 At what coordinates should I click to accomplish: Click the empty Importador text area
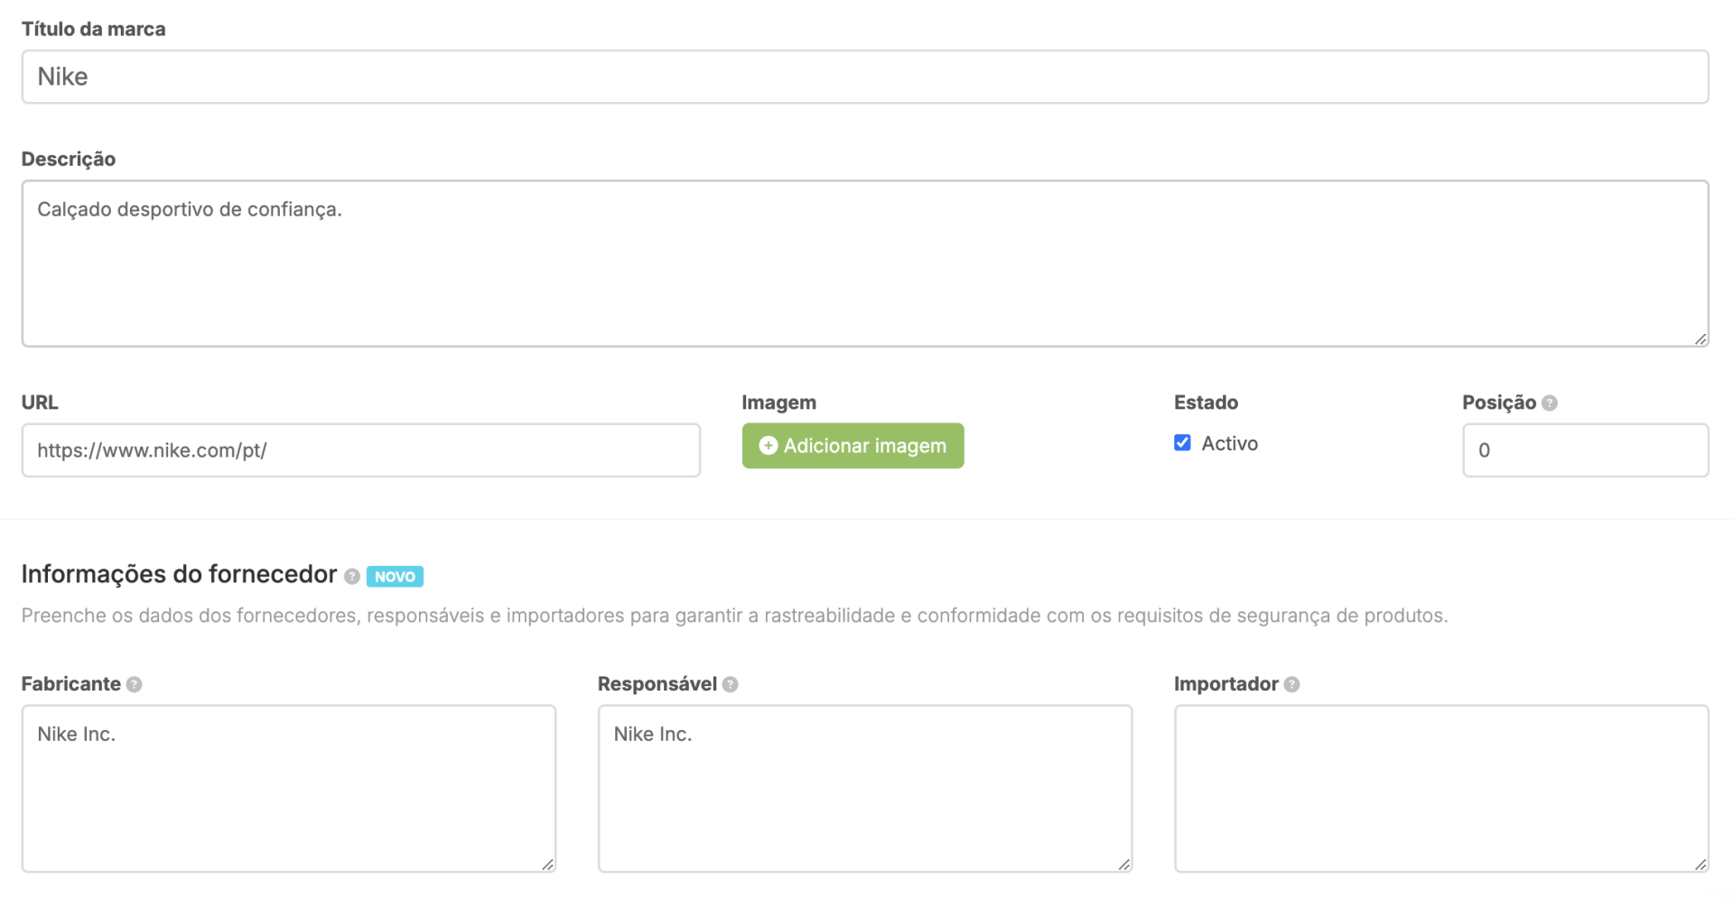1440,788
